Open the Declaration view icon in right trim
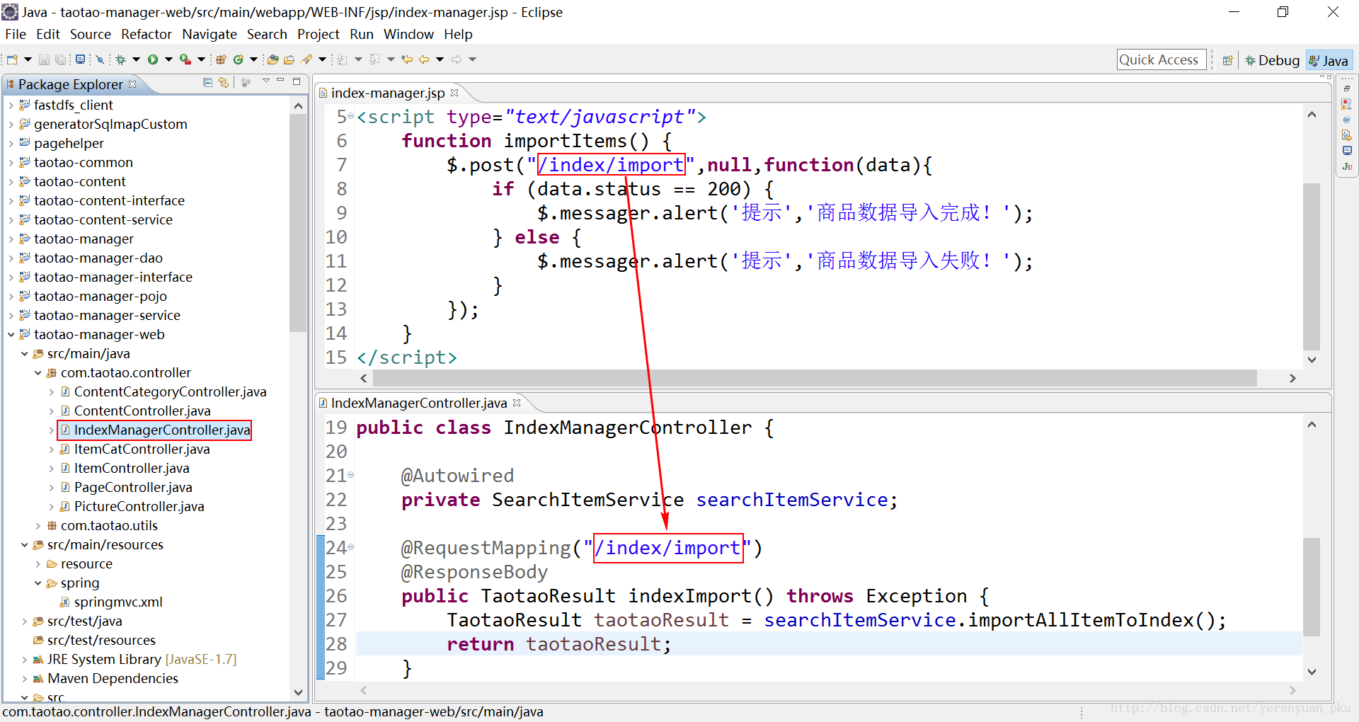 [1347, 135]
